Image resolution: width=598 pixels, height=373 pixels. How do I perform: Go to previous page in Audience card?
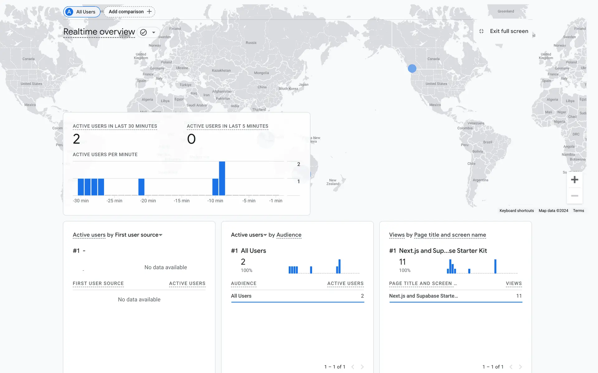click(x=353, y=367)
